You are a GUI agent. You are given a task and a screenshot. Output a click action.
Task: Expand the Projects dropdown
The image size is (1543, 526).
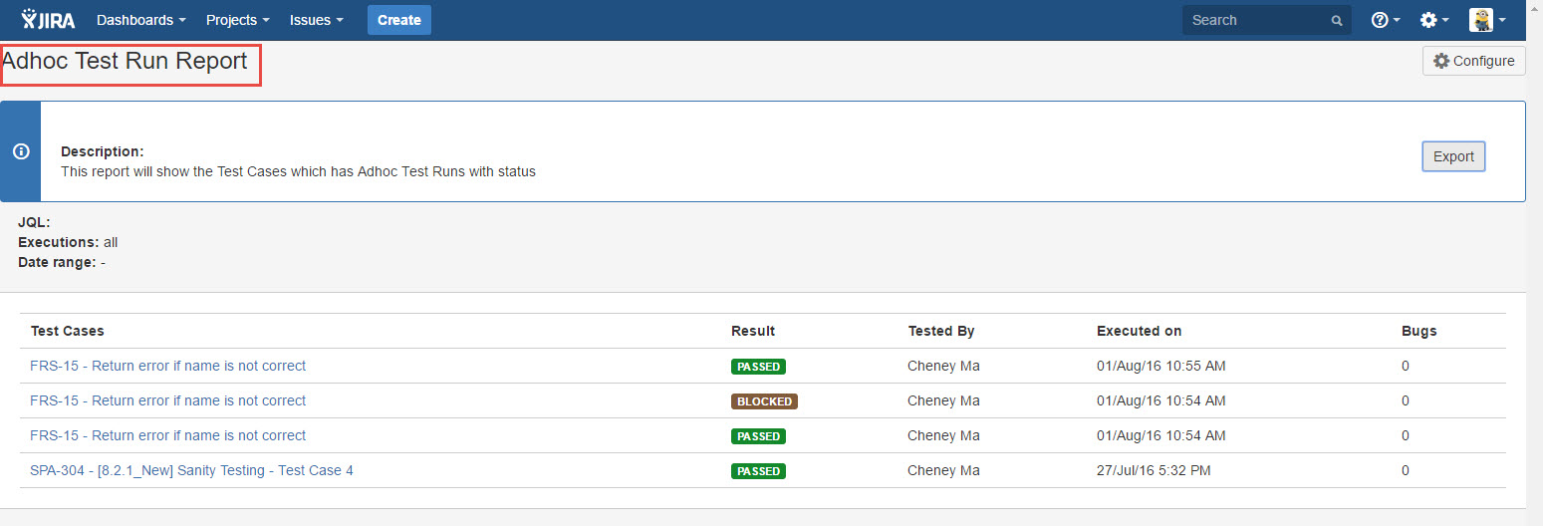(237, 20)
